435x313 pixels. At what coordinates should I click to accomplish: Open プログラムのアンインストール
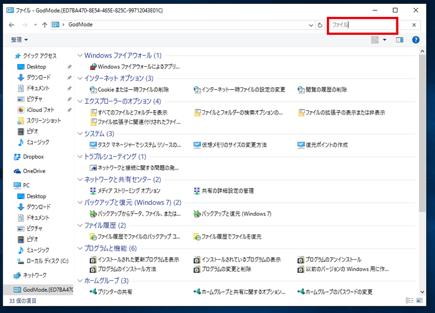click(x=330, y=260)
